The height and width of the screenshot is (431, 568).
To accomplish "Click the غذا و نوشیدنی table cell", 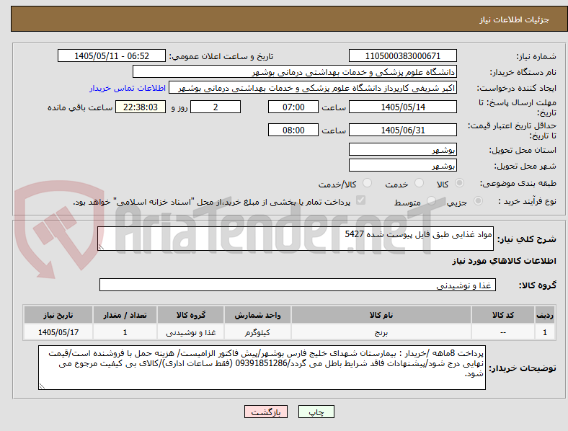I will point(191,332).
